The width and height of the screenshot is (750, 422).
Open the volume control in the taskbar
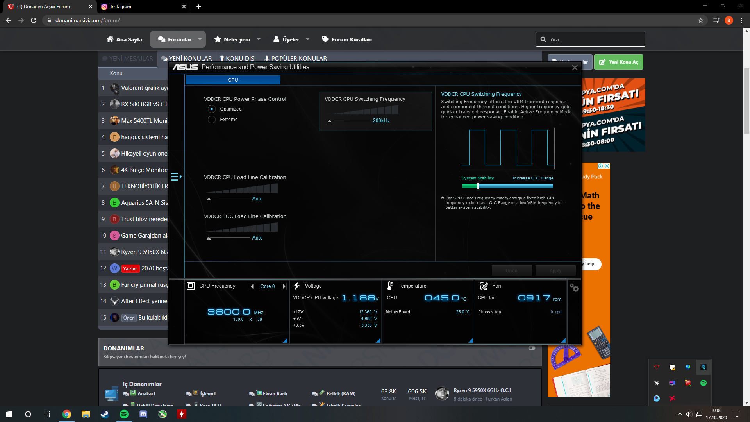[689, 414]
